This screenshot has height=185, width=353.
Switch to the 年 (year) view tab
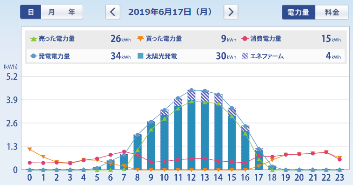(72, 12)
